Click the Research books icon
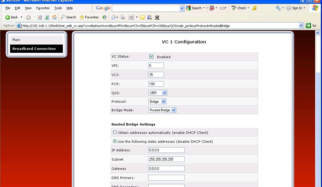The height and width of the screenshot is (187, 322). click(x=149, y=17)
